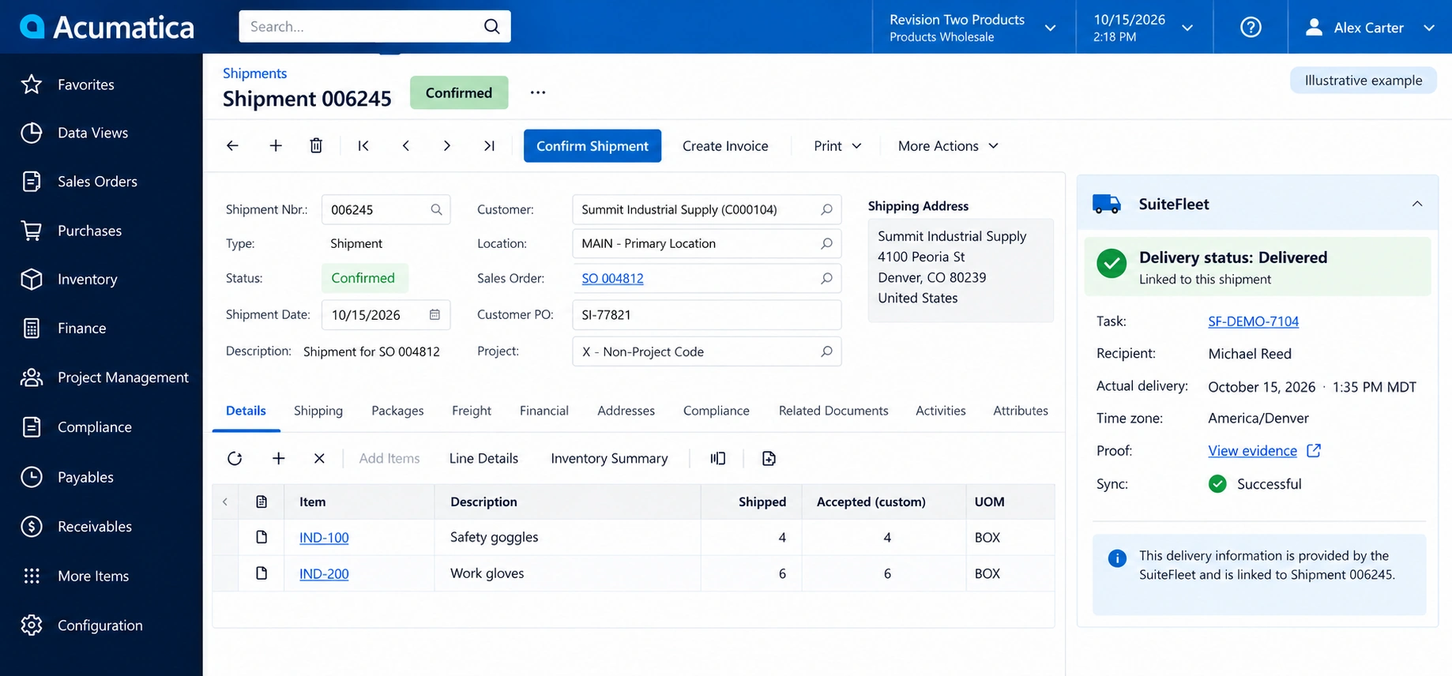Expand the More Actions dropdown
1452x676 pixels.
948,146
